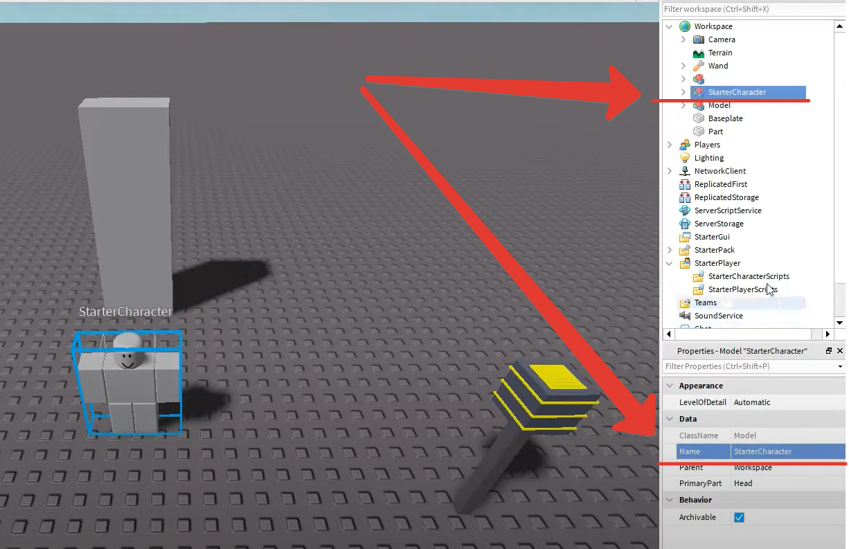The width and height of the screenshot is (849, 549).
Task: Click the icon beside Model in Explorer
Action: click(x=699, y=105)
